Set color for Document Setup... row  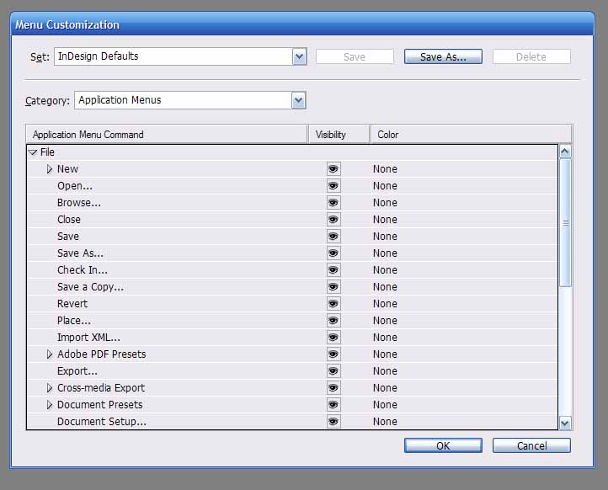pyautogui.click(x=385, y=422)
